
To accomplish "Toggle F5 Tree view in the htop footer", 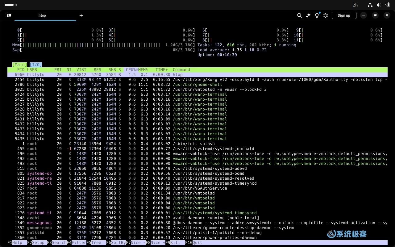I will pos(96,243).
